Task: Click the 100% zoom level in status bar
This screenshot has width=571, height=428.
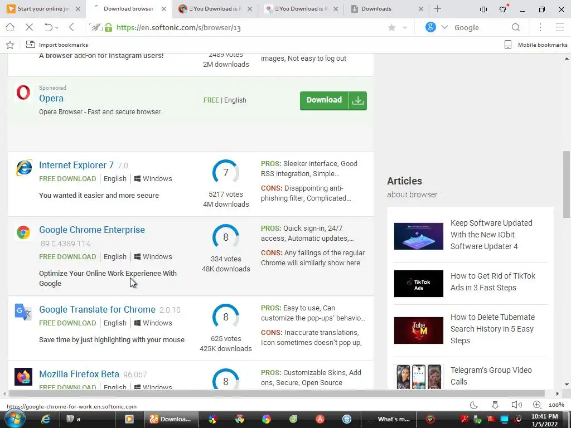Action: (x=557, y=405)
